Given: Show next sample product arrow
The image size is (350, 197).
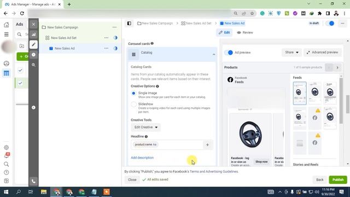Looking at the screenshot, I should click(337, 67).
